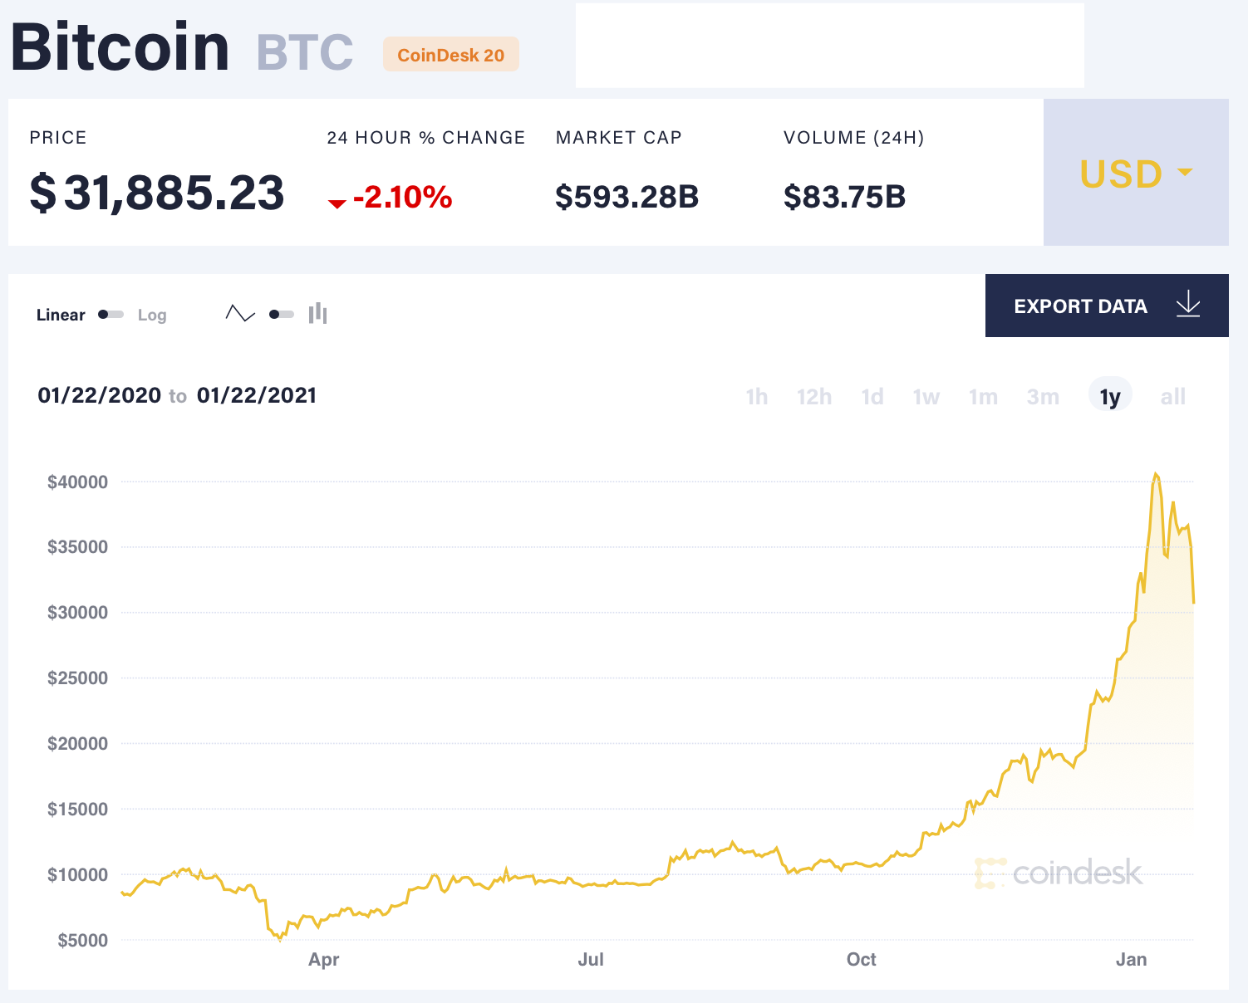Toggle between Linear and Log scale
Image resolution: width=1248 pixels, height=1003 pixels.
pos(109,315)
